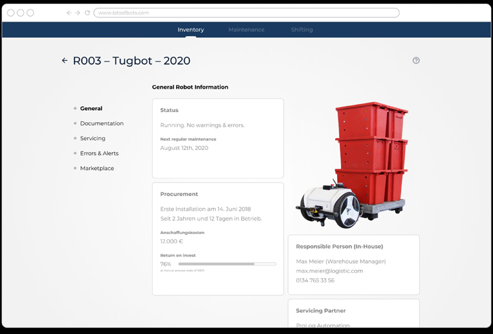
Task: Open the Maintenance tab
Action: [246, 30]
